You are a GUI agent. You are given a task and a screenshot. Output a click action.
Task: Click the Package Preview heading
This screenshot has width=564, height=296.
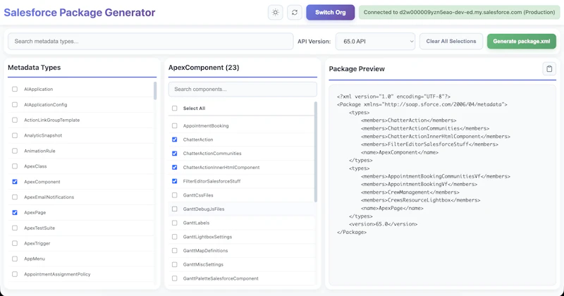[x=357, y=69]
